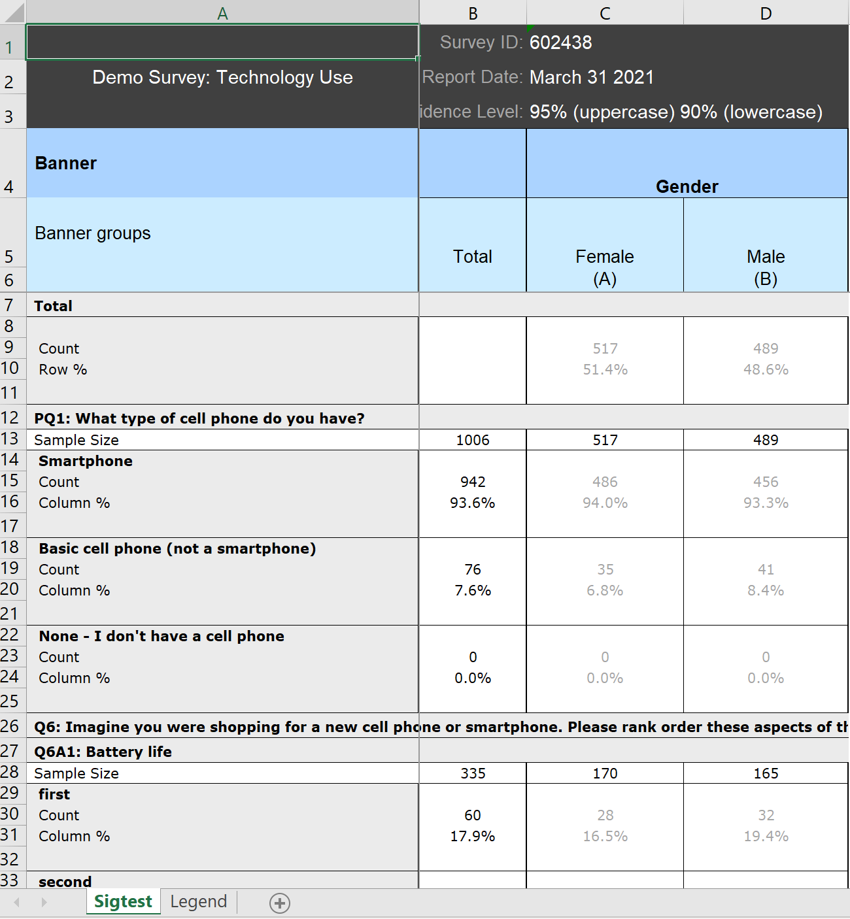Go to previous sheet tab arrow
The height and width of the screenshot is (919, 850).
pos(17,903)
